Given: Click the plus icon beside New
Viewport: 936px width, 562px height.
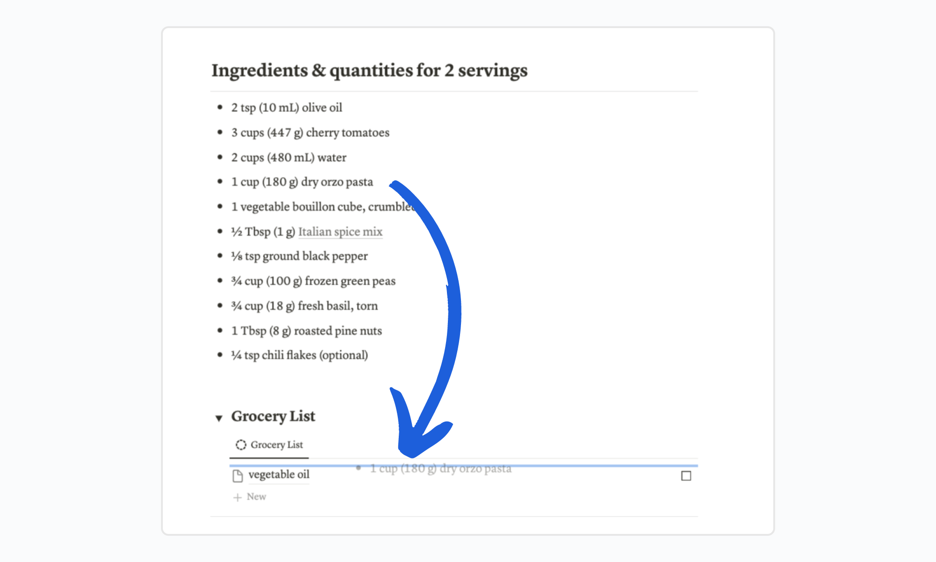Looking at the screenshot, I should (237, 497).
